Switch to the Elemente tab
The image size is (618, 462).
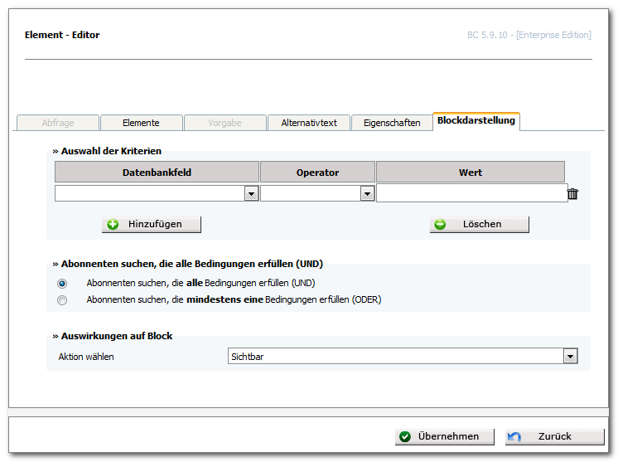[x=141, y=123]
